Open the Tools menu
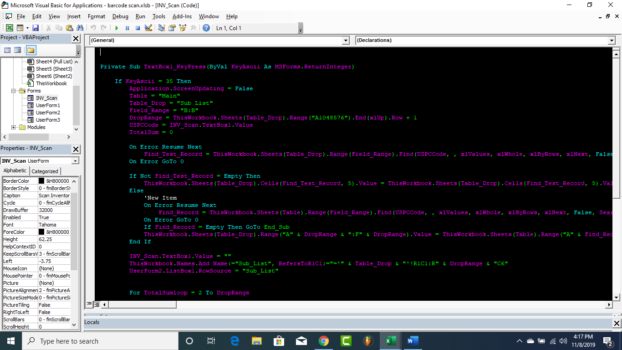The image size is (622, 350). click(159, 16)
